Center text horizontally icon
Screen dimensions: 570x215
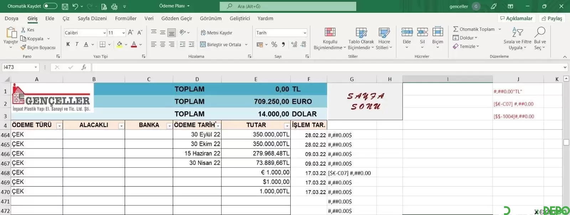tap(162, 44)
